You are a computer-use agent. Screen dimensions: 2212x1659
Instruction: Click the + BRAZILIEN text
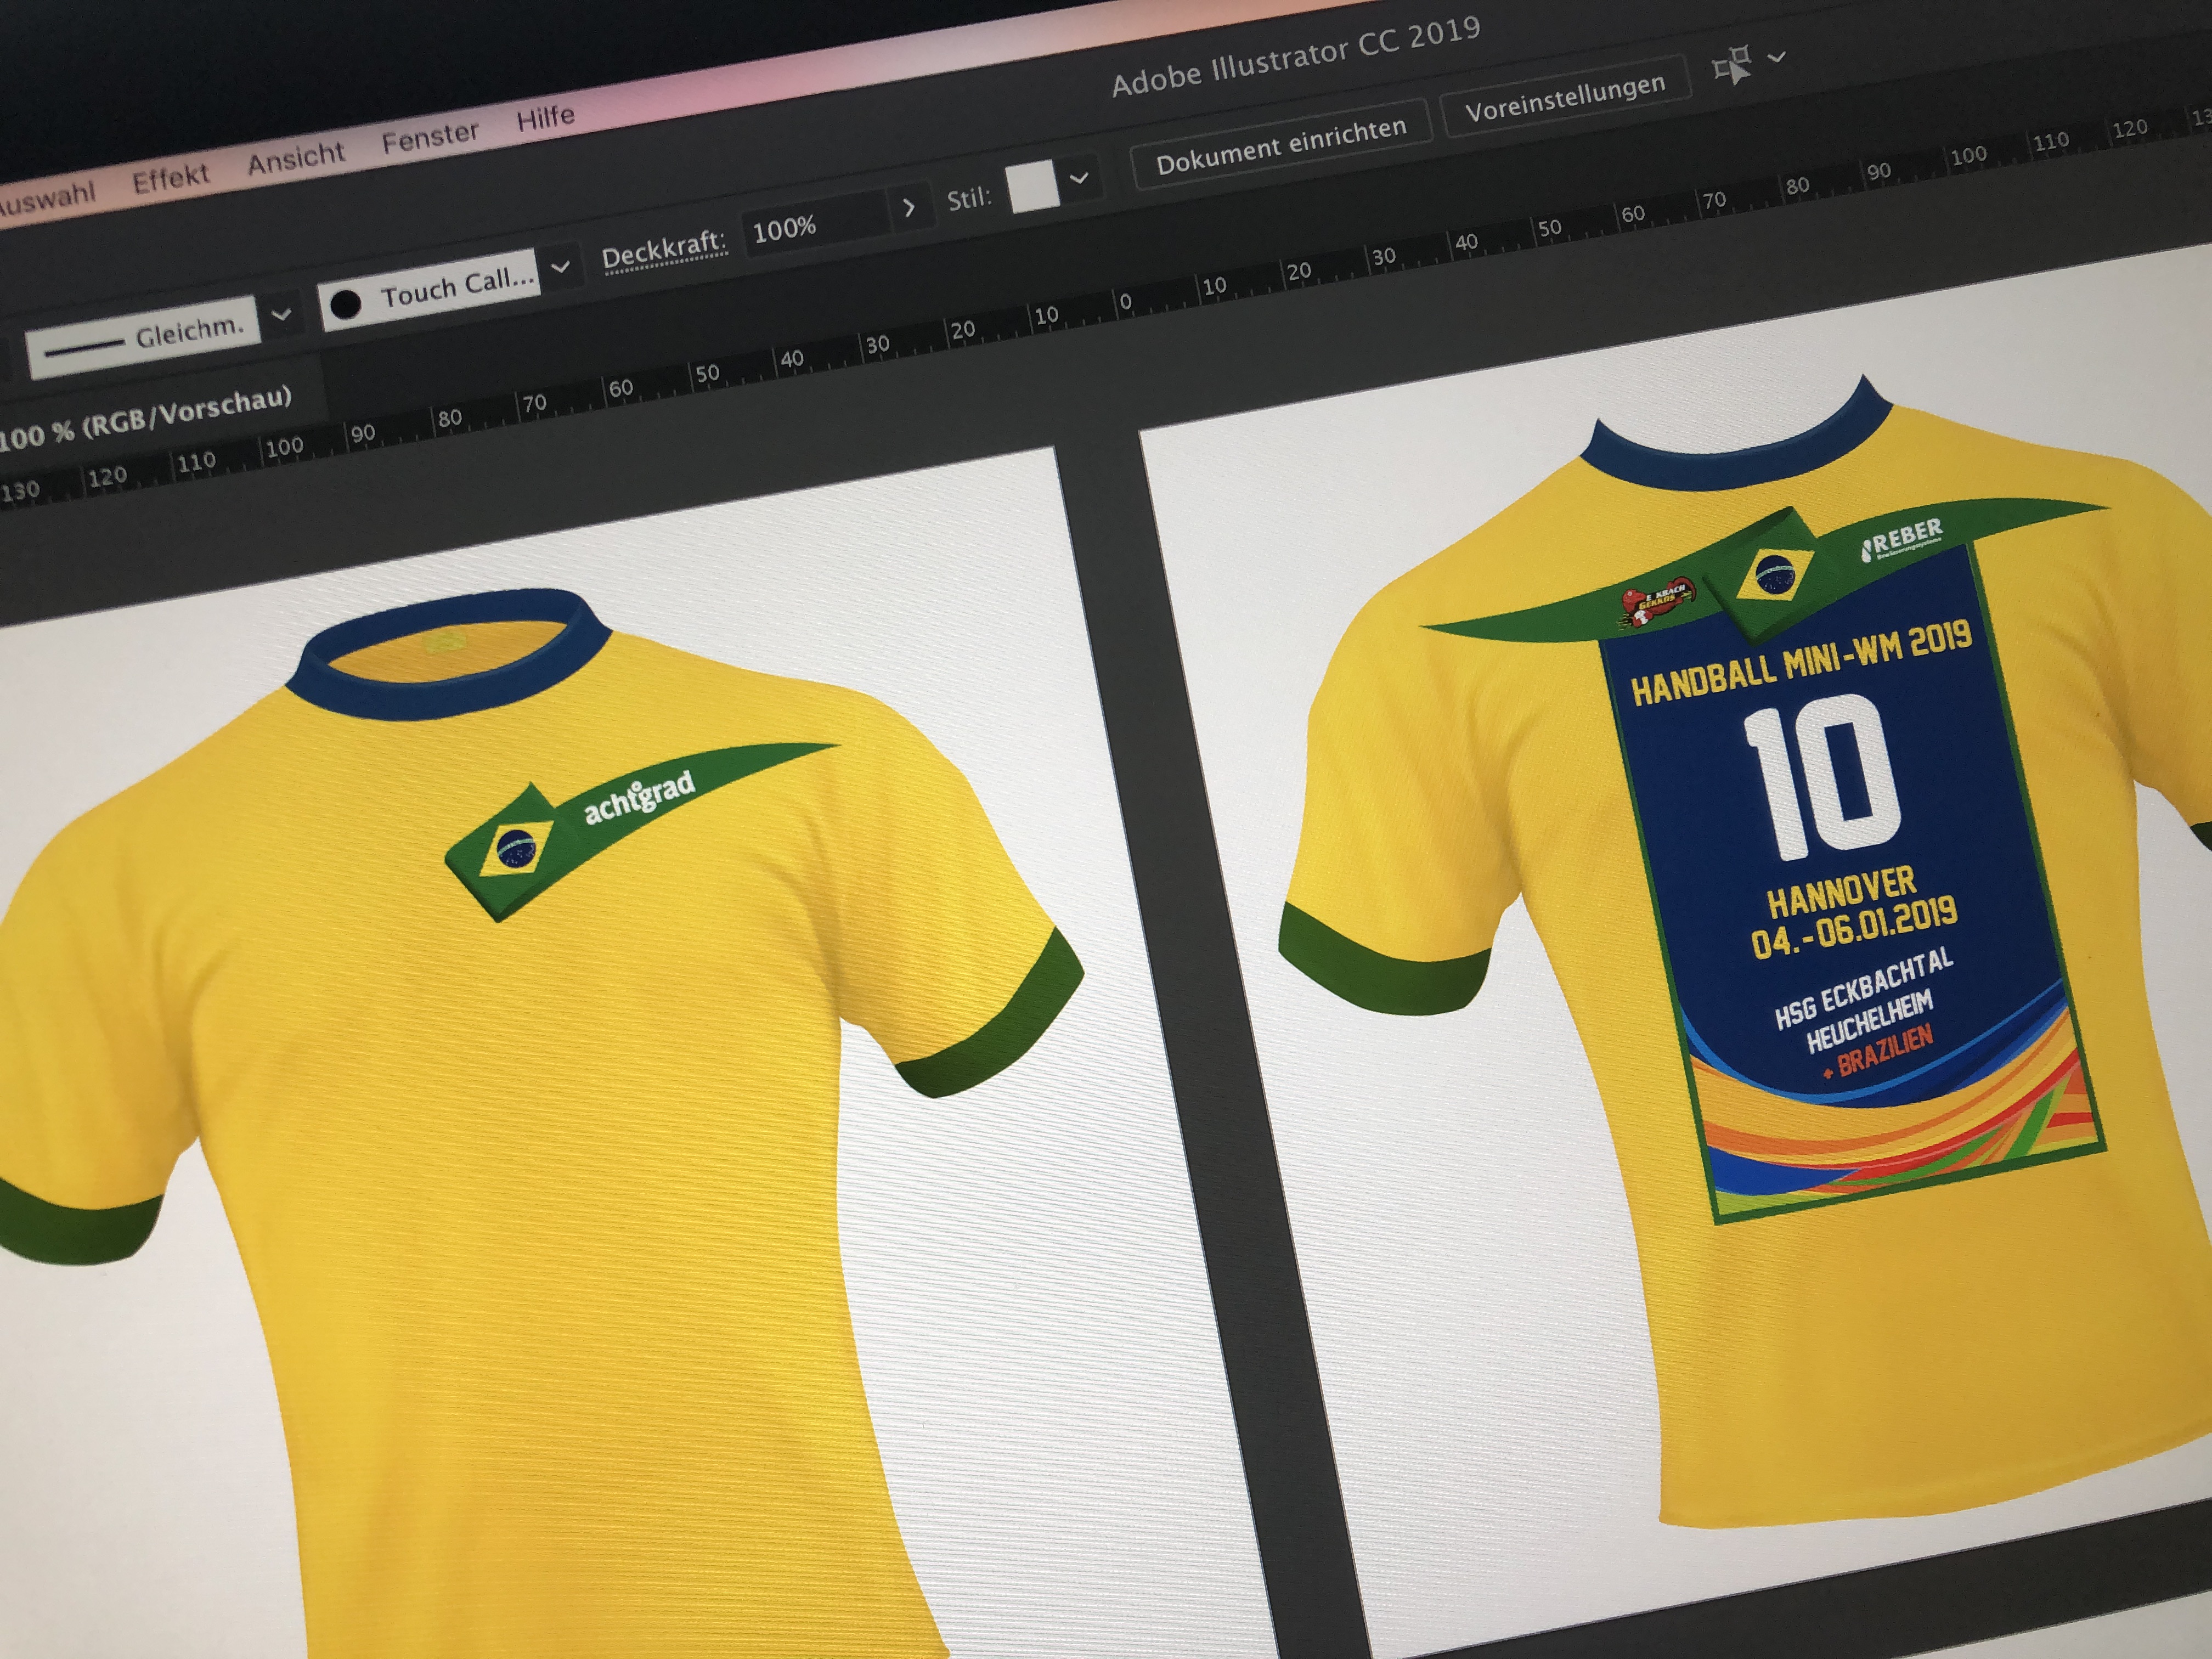point(1877,1053)
